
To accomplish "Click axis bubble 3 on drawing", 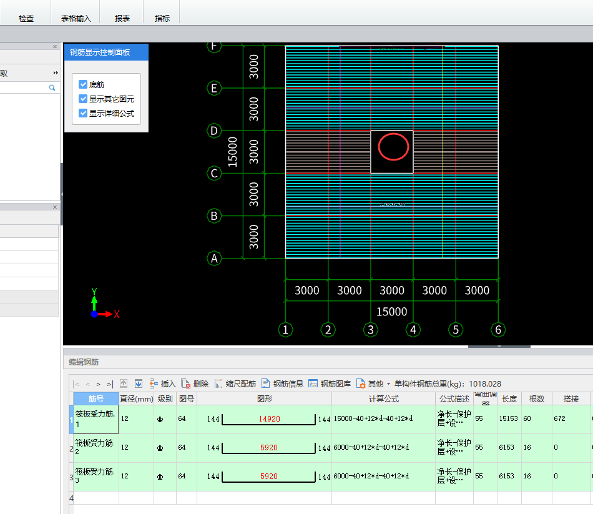I will (371, 330).
